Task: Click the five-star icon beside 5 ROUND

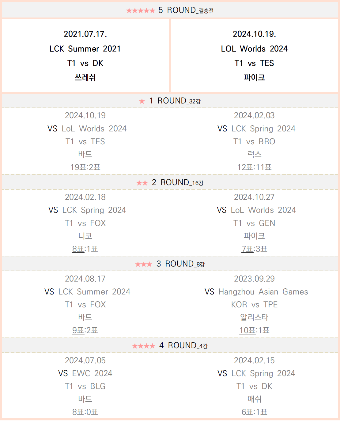Action: 141,11
